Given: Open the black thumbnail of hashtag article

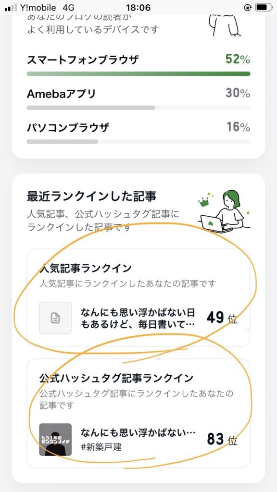Looking at the screenshot, I should pyautogui.click(x=55, y=440).
